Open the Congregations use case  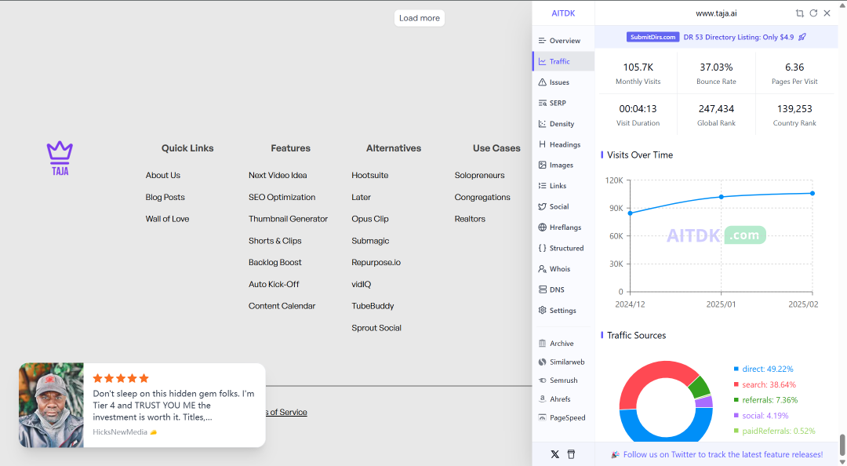click(482, 198)
